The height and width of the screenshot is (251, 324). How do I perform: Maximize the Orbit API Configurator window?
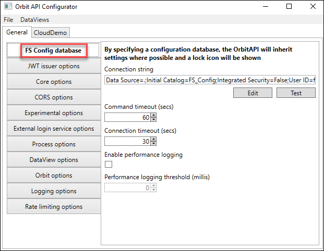point(289,6)
